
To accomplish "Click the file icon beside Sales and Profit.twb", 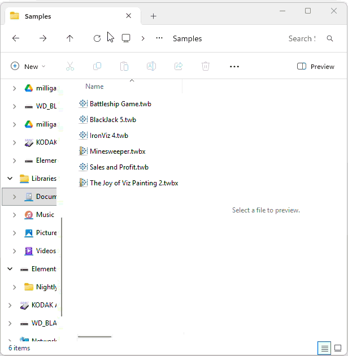I will [83, 167].
